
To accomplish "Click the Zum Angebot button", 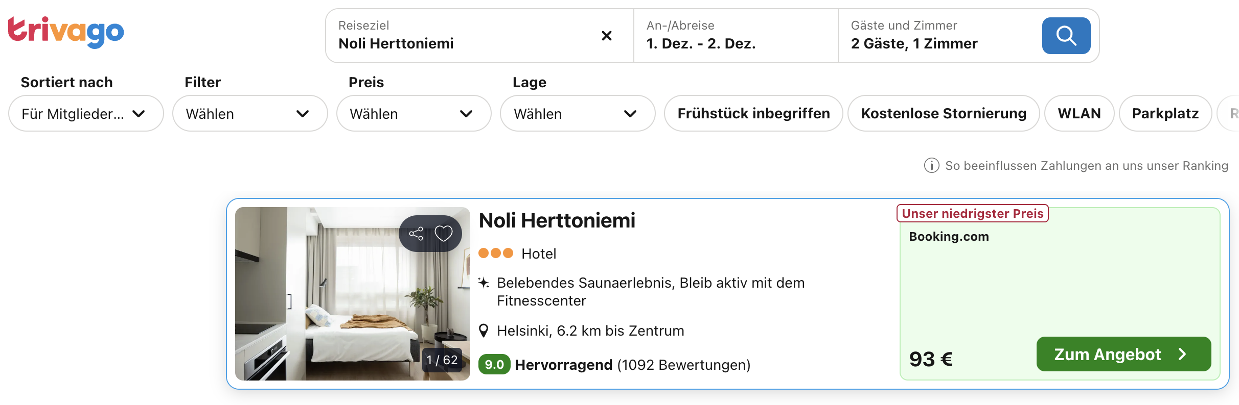I will coord(1123,354).
